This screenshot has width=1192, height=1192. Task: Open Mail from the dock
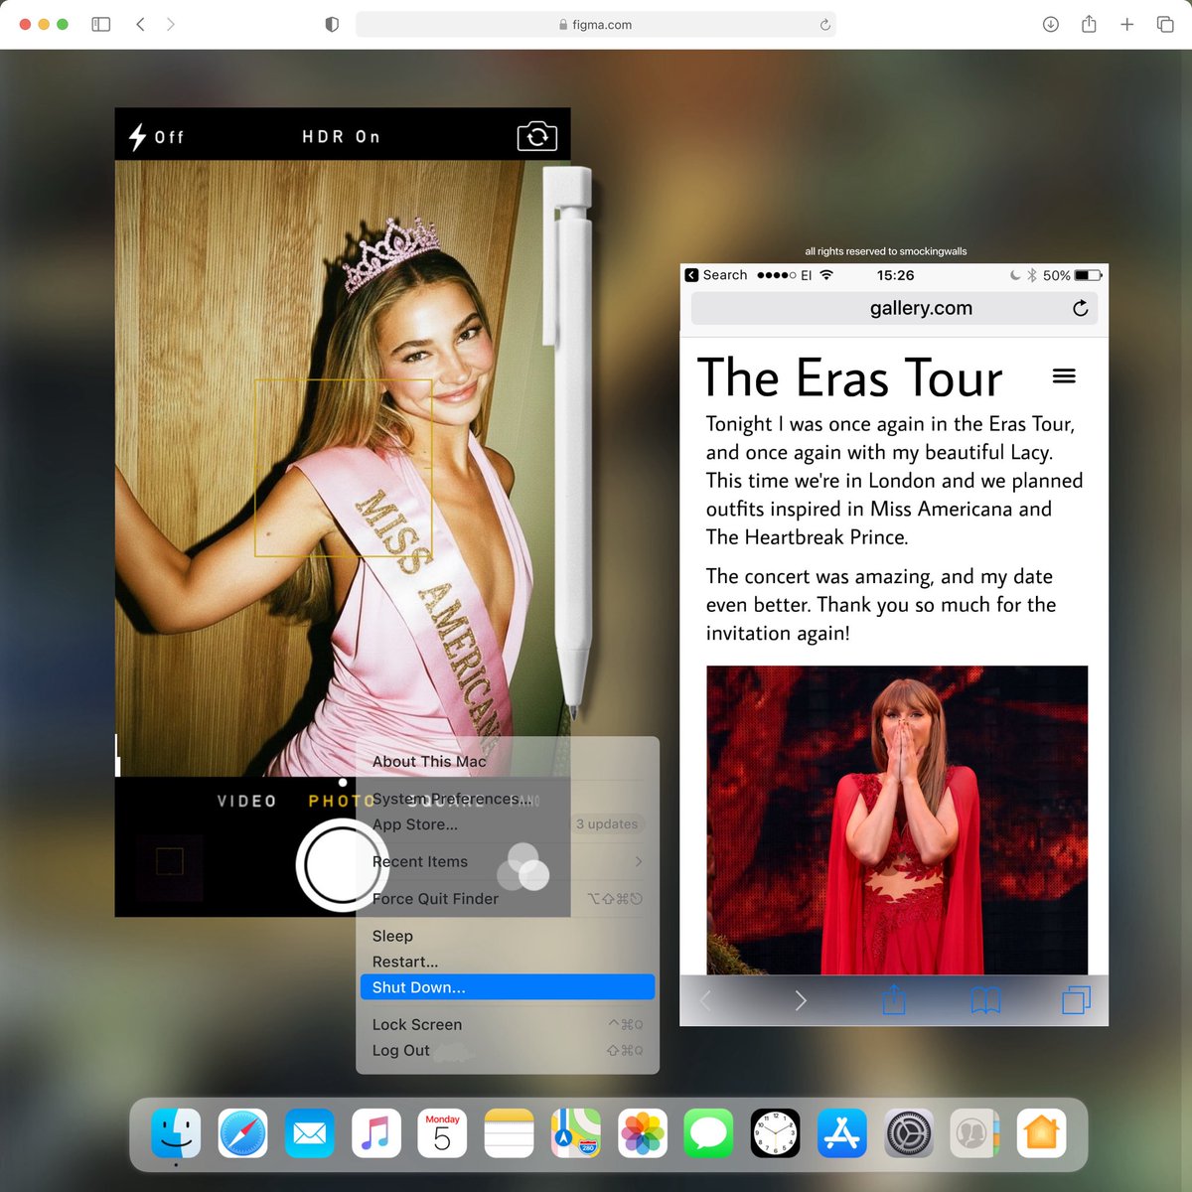(x=309, y=1133)
